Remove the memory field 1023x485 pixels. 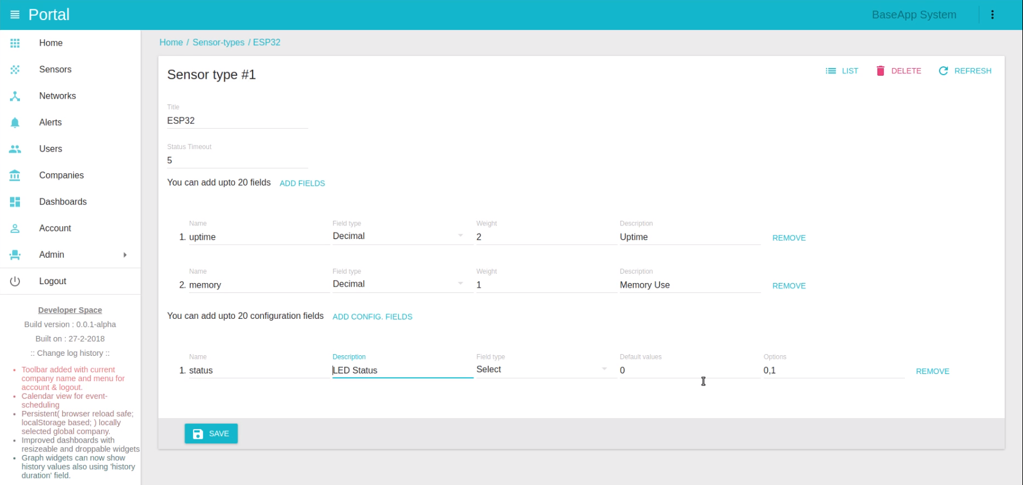(x=789, y=286)
